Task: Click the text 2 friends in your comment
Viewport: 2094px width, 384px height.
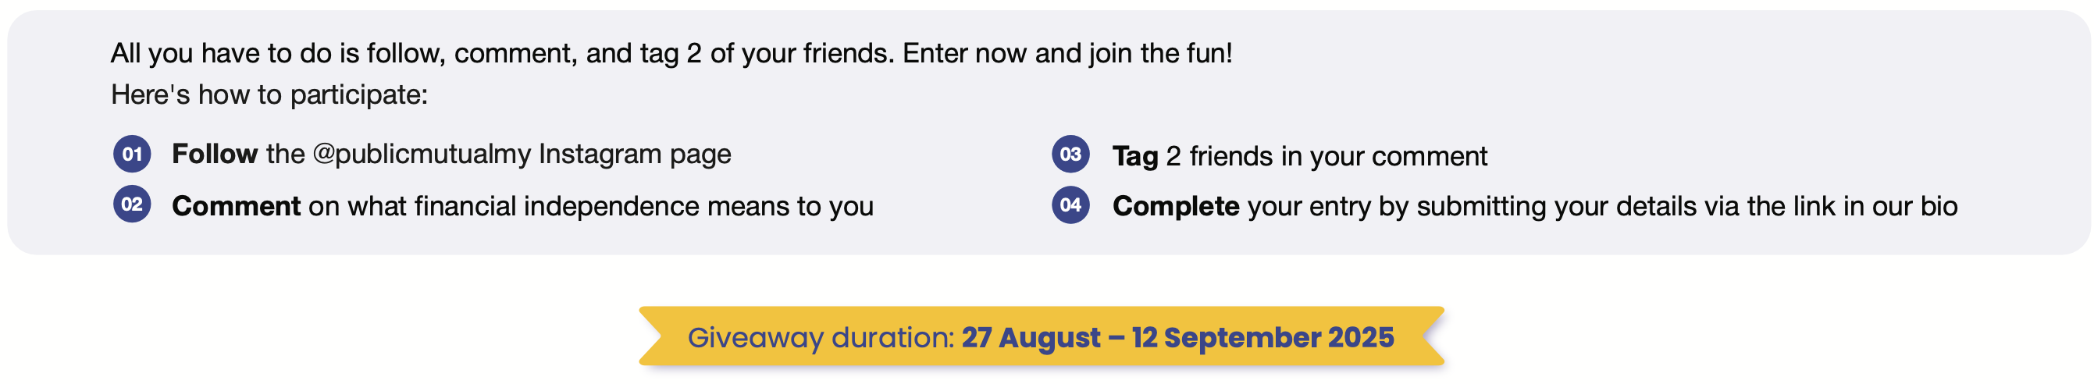Action: (x=1327, y=156)
